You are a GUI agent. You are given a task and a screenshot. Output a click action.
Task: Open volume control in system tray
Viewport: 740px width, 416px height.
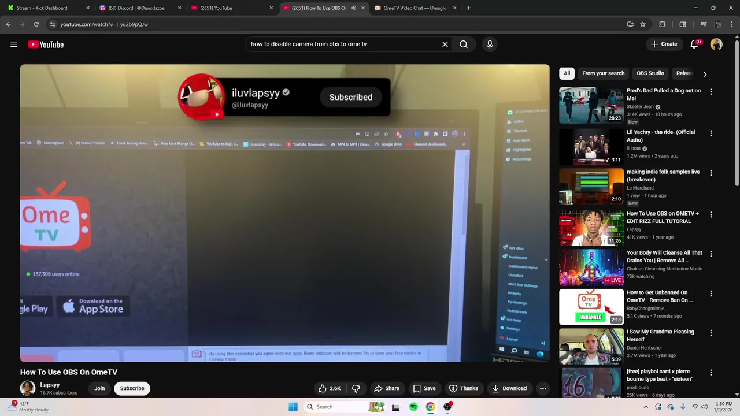(x=704, y=407)
